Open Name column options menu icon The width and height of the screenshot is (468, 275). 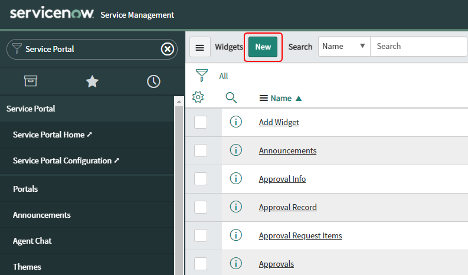[264, 98]
